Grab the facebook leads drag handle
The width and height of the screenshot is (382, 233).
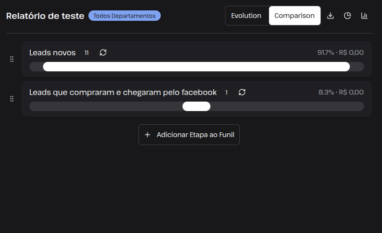pyautogui.click(x=12, y=99)
